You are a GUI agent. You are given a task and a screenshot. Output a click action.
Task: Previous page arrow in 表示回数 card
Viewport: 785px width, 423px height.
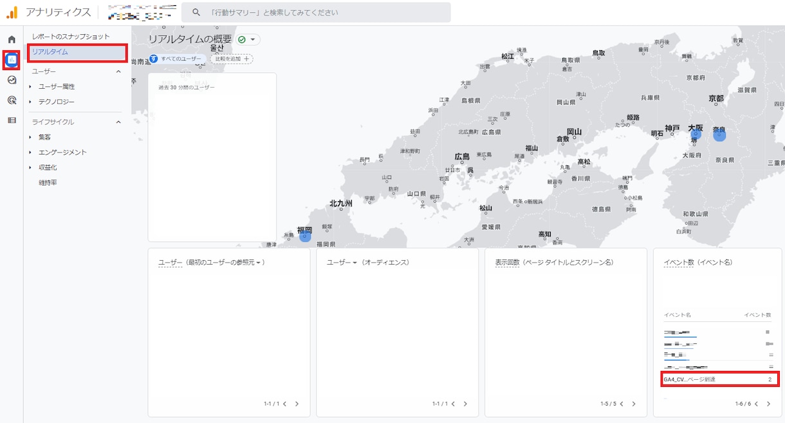[x=622, y=404]
